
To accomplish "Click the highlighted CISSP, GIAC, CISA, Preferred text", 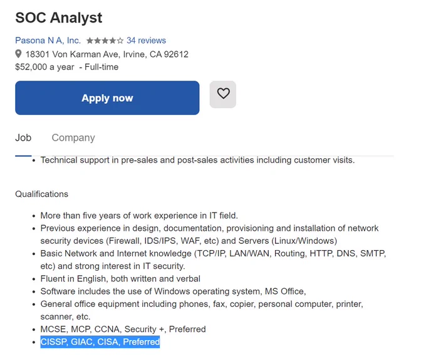I will pos(100,342).
